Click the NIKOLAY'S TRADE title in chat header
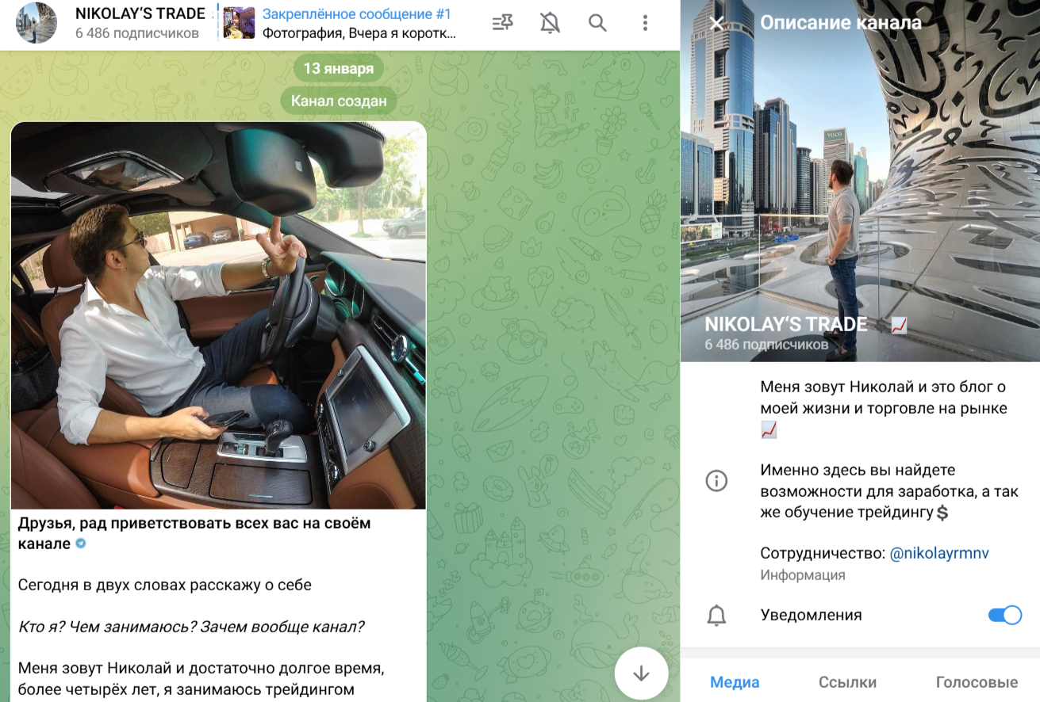 click(x=140, y=13)
